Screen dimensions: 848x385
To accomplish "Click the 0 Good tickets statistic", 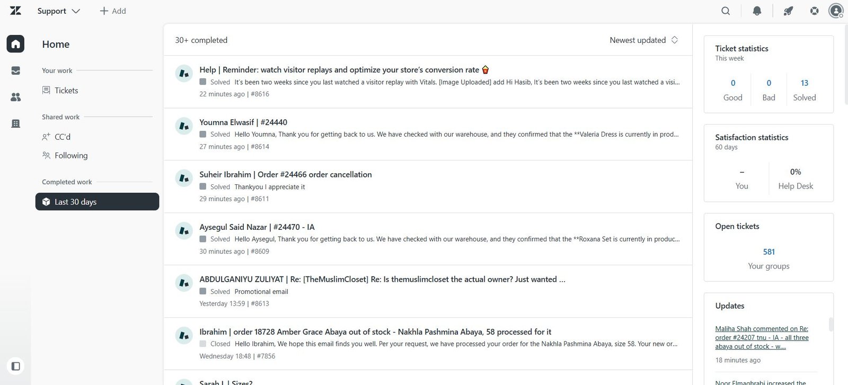I will point(733,83).
